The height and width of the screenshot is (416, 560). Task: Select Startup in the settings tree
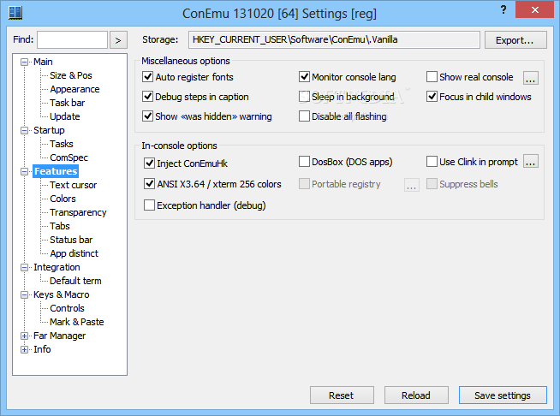(49, 130)
